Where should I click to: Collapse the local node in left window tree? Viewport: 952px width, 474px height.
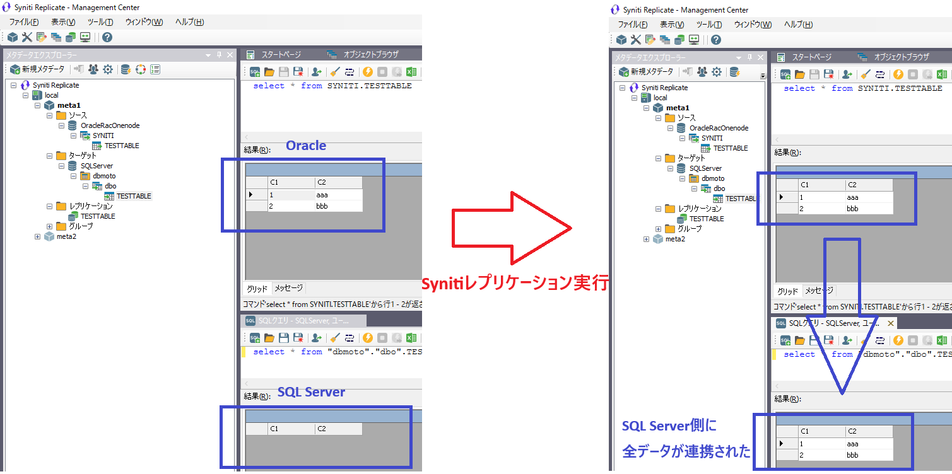click(26, 95)
